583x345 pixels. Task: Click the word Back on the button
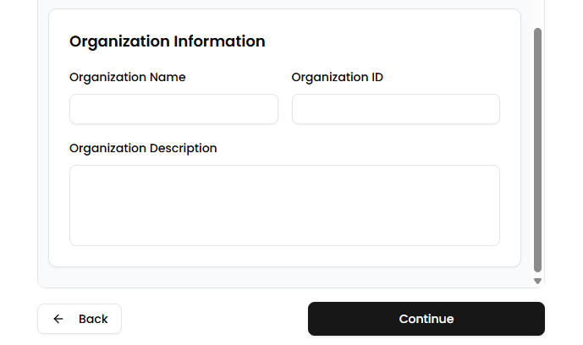click(x=93, y=319)
